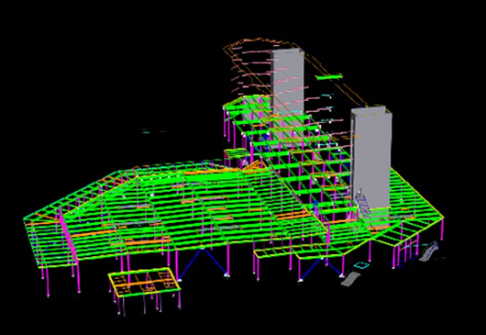The image size is (486, 335).
Task: Click the isolated cyan marks in black area
Action: pyautogui.click(x=153, y=131)
